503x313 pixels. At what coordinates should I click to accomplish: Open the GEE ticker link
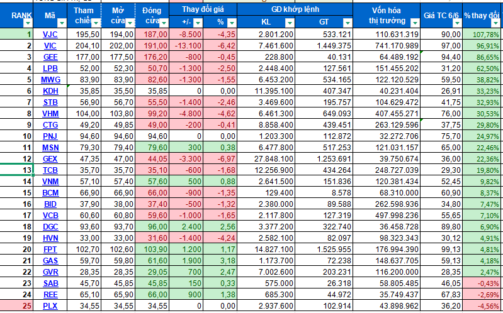50,57
